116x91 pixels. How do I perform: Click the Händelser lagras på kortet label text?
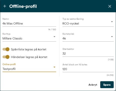[29, 57]
